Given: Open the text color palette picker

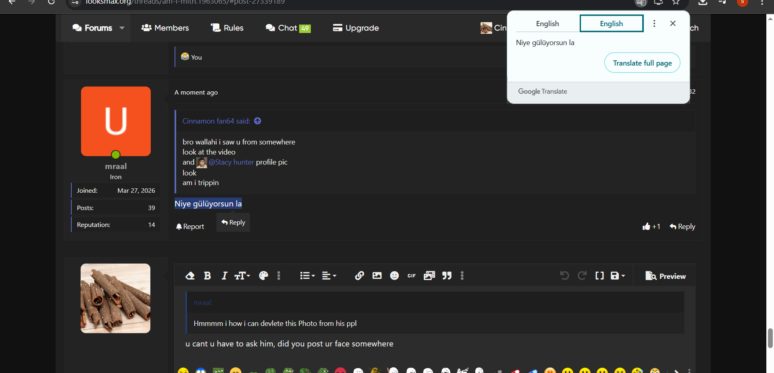Looking at the screenshot, I should (263, 276).
